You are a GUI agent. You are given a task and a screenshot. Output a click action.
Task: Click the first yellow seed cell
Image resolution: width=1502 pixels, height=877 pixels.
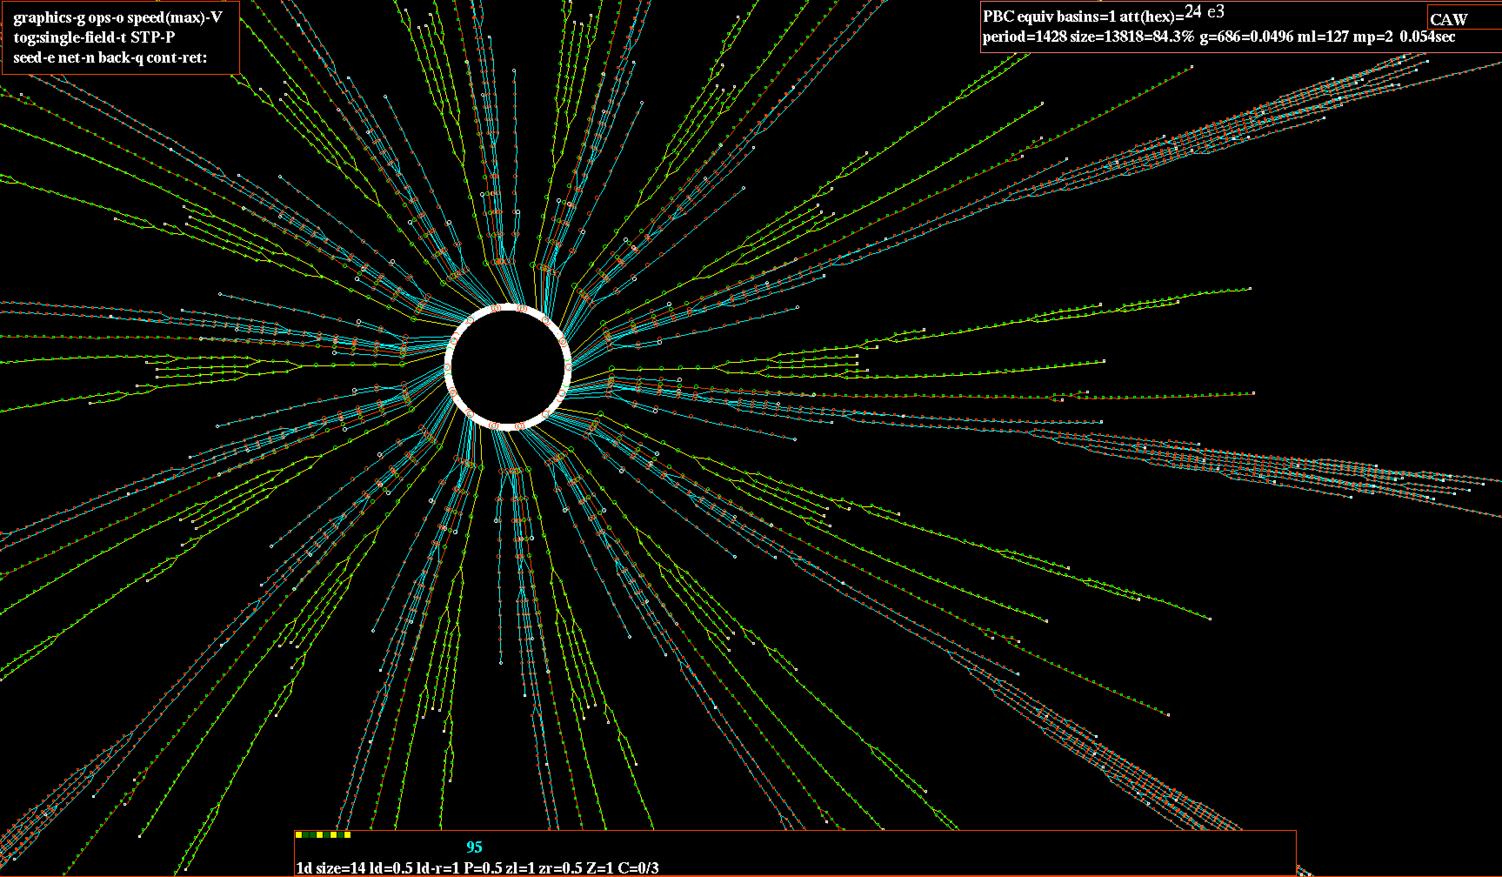pyautogui.click(x=299, y=835)
